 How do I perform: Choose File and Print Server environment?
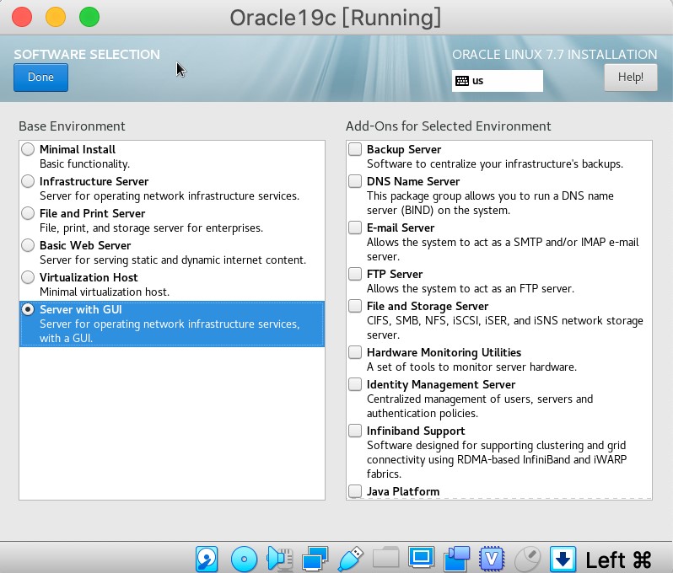(x=28, y=213)
